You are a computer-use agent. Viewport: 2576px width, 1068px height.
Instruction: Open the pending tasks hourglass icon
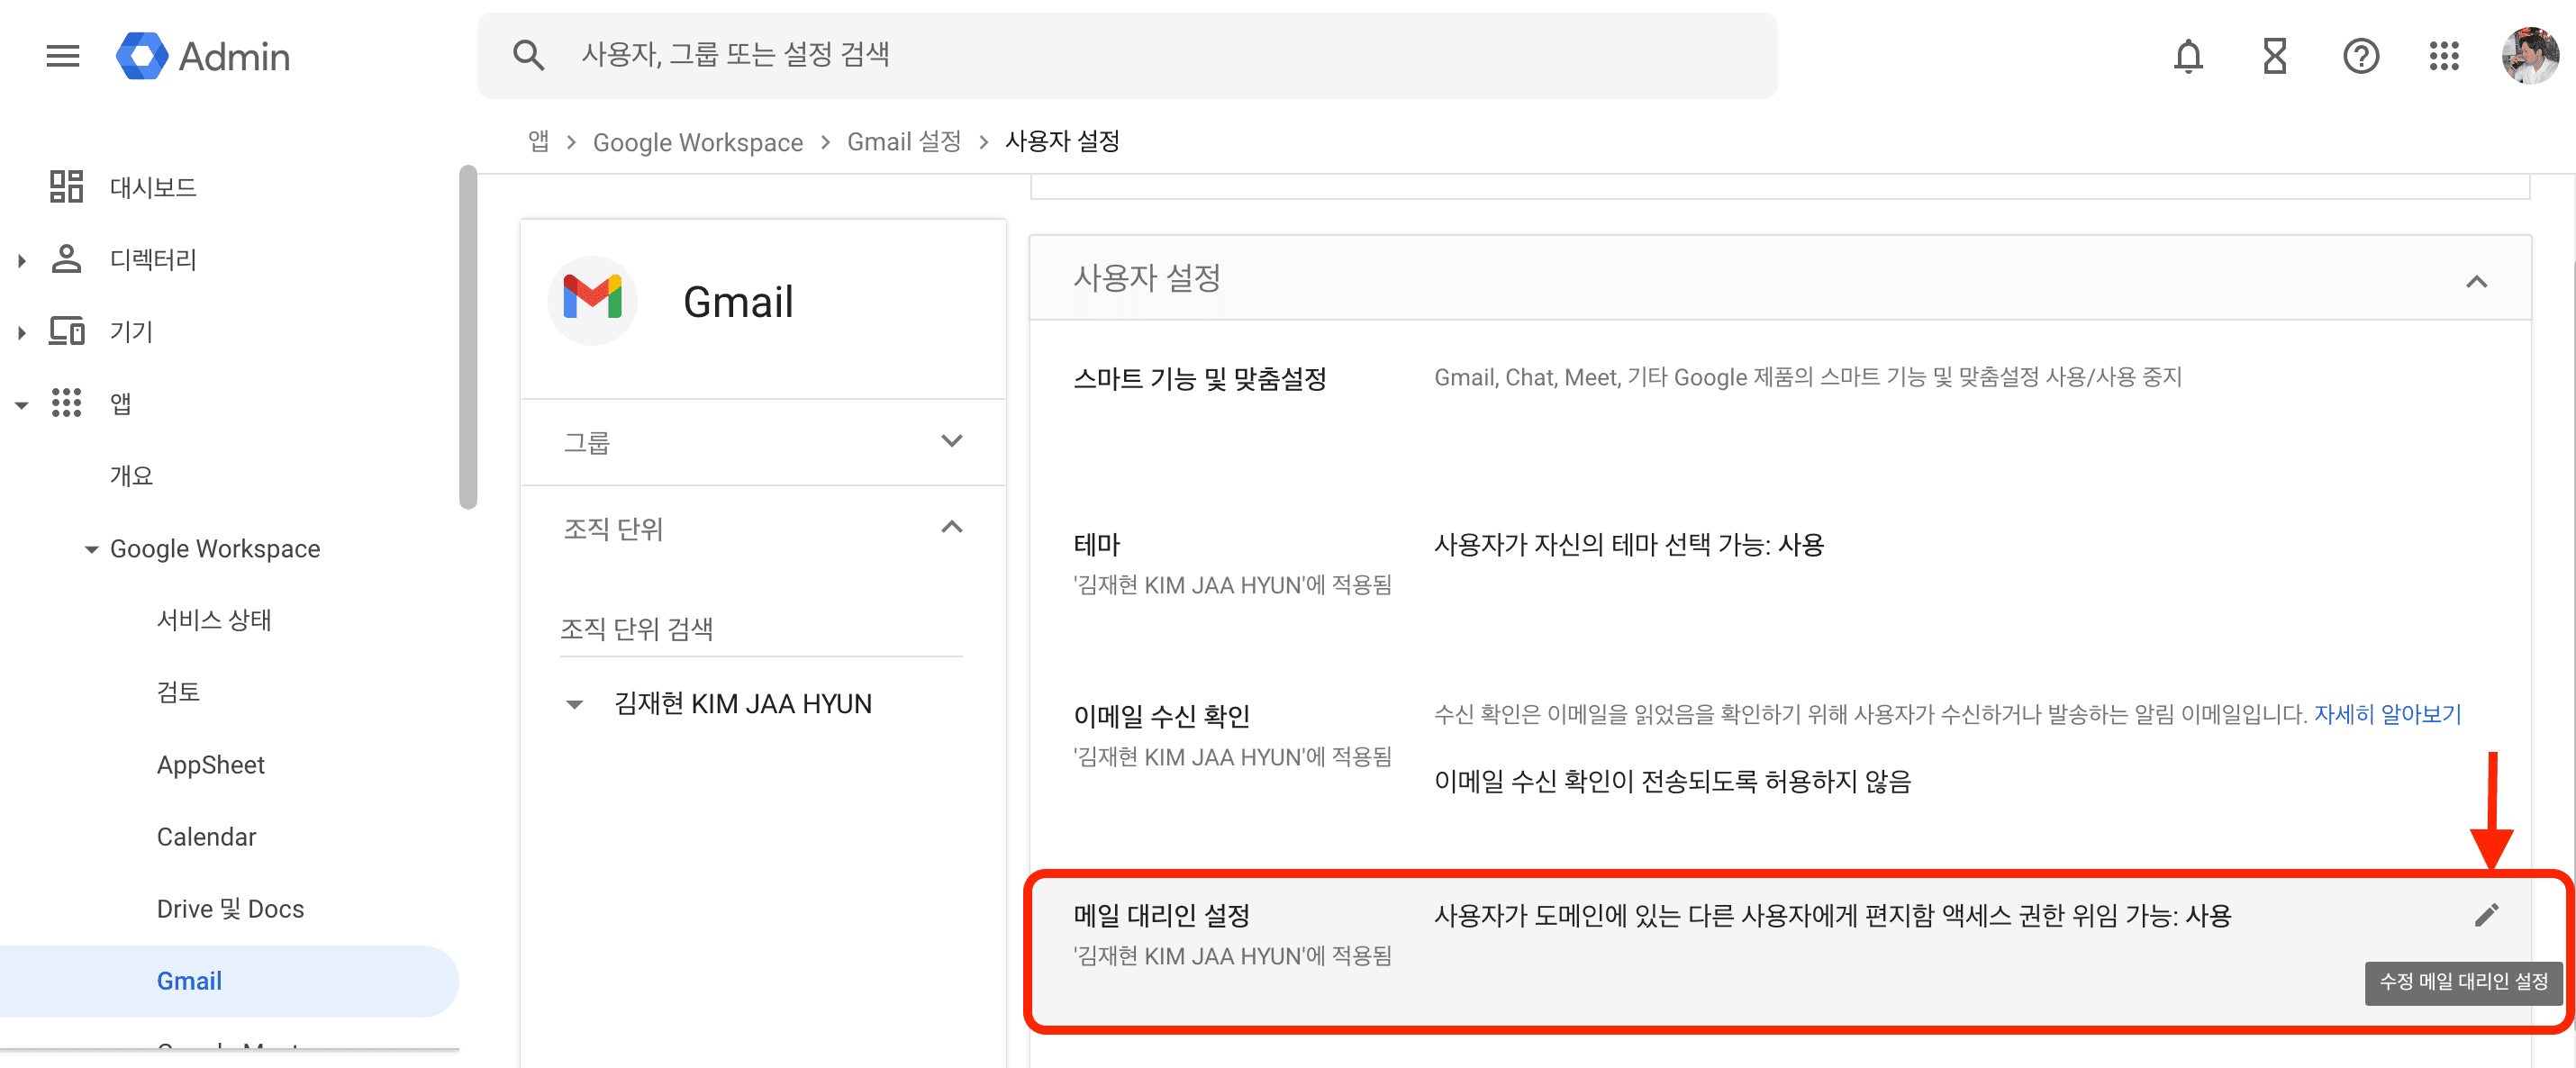coord(2274,57)
